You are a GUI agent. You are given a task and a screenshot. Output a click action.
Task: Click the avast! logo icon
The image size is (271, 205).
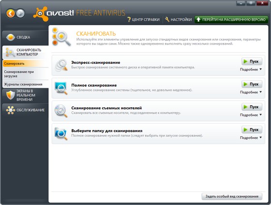[x=41, y=14]
